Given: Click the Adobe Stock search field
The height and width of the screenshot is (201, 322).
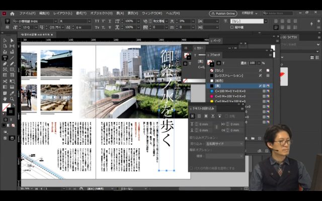Looking at the screenshot, I should click(x=278, y=14).
